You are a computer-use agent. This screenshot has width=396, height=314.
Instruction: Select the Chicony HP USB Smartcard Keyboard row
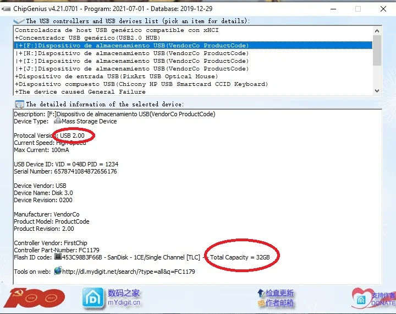(193, 84)
